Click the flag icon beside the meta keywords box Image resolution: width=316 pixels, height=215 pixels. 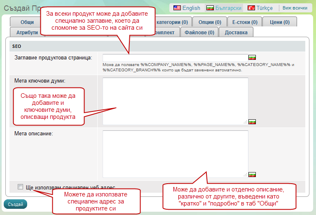253,122
